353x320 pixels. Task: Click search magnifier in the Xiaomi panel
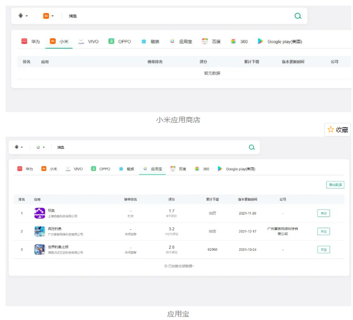(298, 16)
